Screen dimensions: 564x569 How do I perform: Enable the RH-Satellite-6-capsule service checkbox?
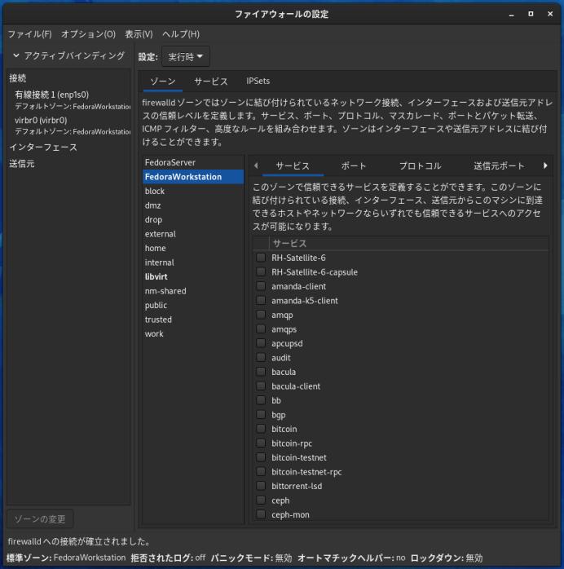click(x=261, y=271)
